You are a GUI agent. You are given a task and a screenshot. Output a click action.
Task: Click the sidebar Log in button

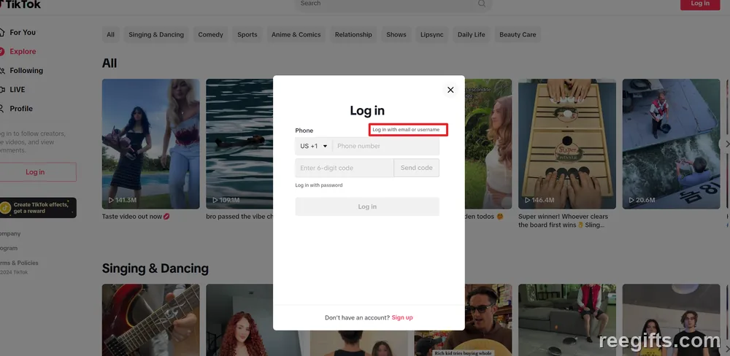37,172
